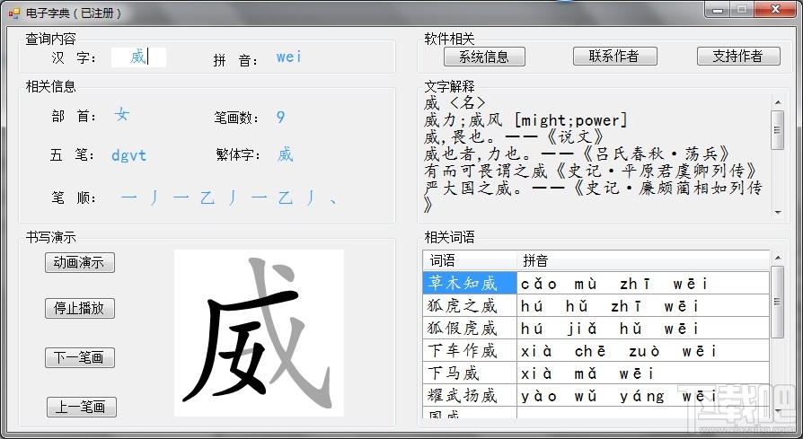
Task: Click the 系统信息 button
Action: (x=484, y=57)
